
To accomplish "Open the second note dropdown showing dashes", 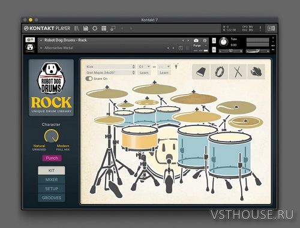I will 164,67.
